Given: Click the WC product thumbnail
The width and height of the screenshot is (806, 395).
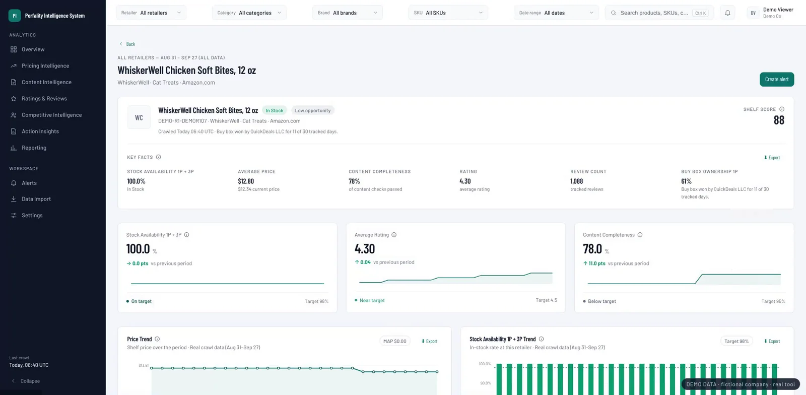Looking at the screenshot, I should pyautogui.click(x=139, y=117).
